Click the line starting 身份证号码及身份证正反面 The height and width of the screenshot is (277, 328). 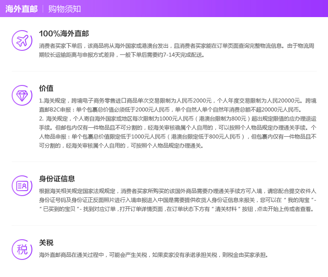coord(177,200)
